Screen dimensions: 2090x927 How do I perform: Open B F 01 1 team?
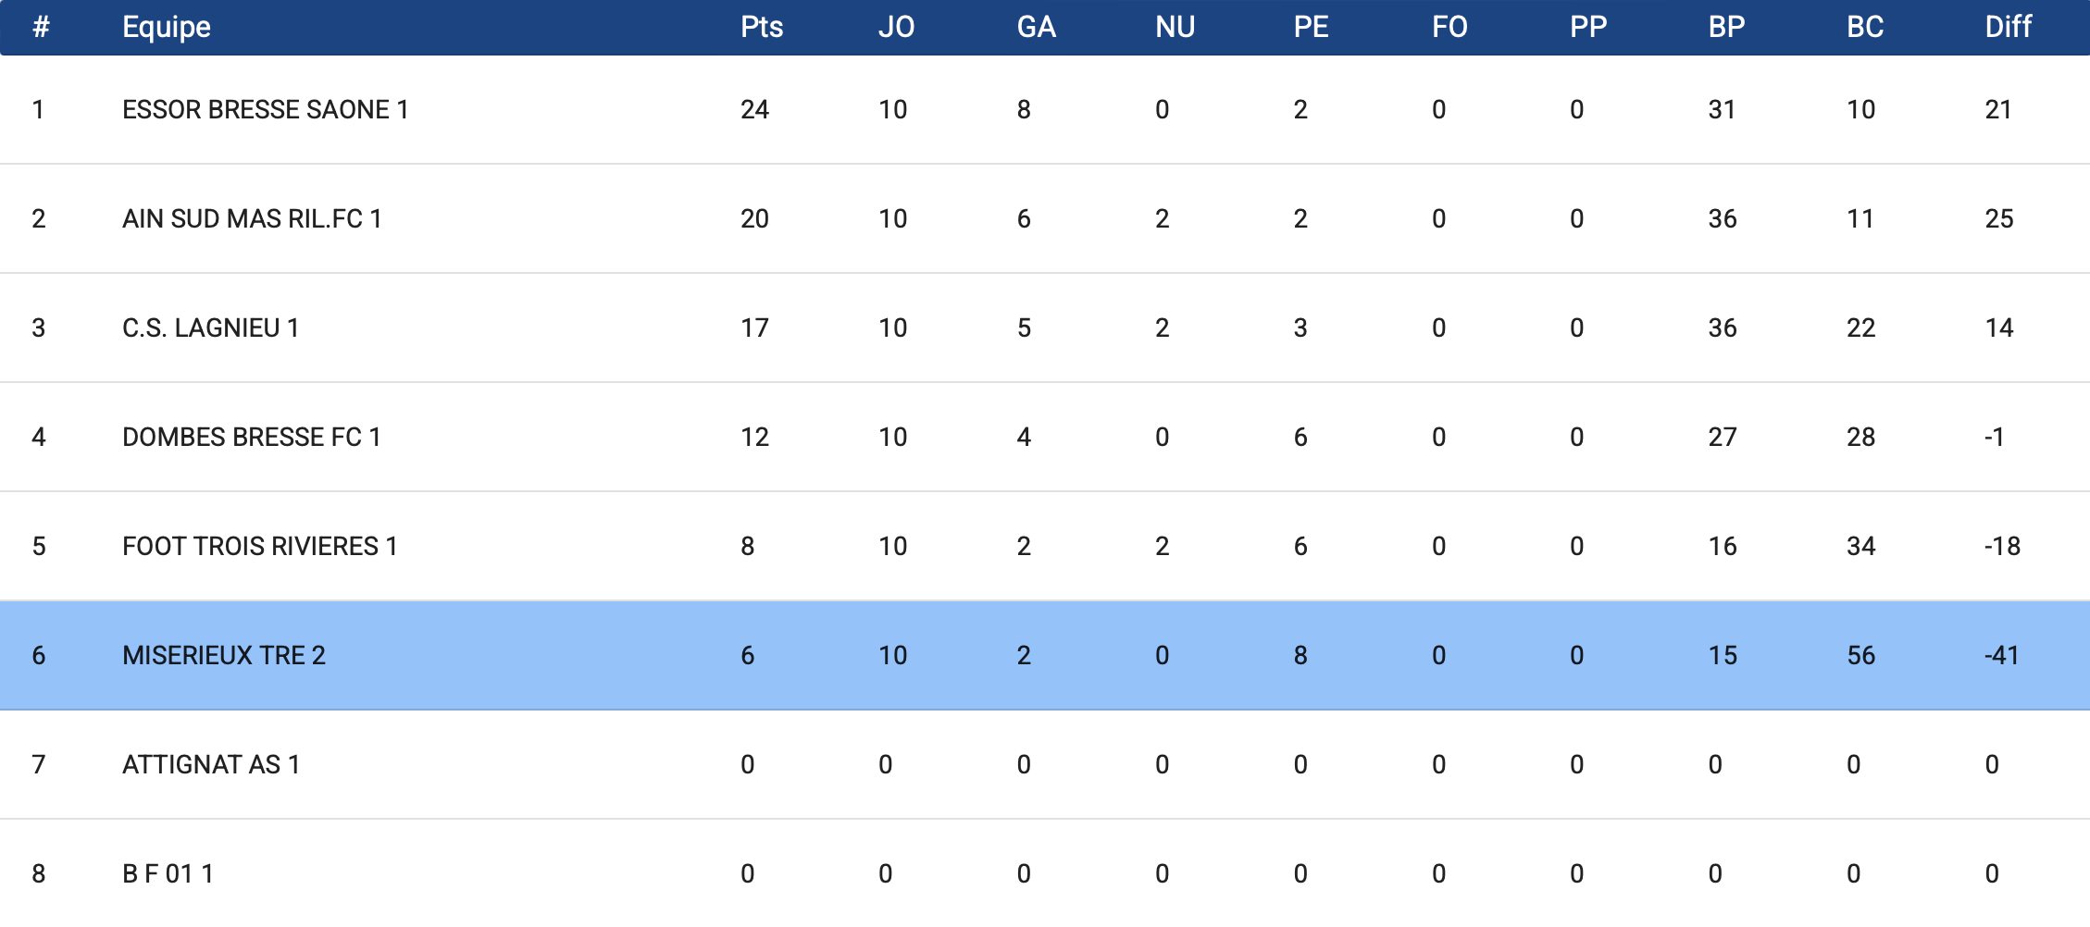point(168,874)
